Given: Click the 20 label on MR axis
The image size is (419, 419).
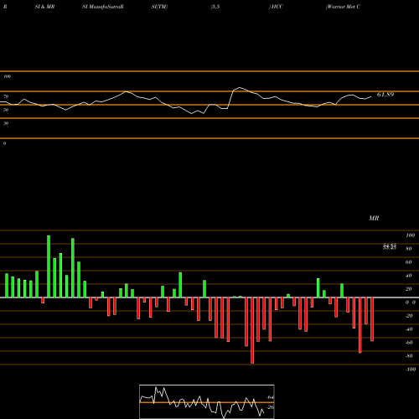Looking at the screenshot, I should (x=409, y=289).
